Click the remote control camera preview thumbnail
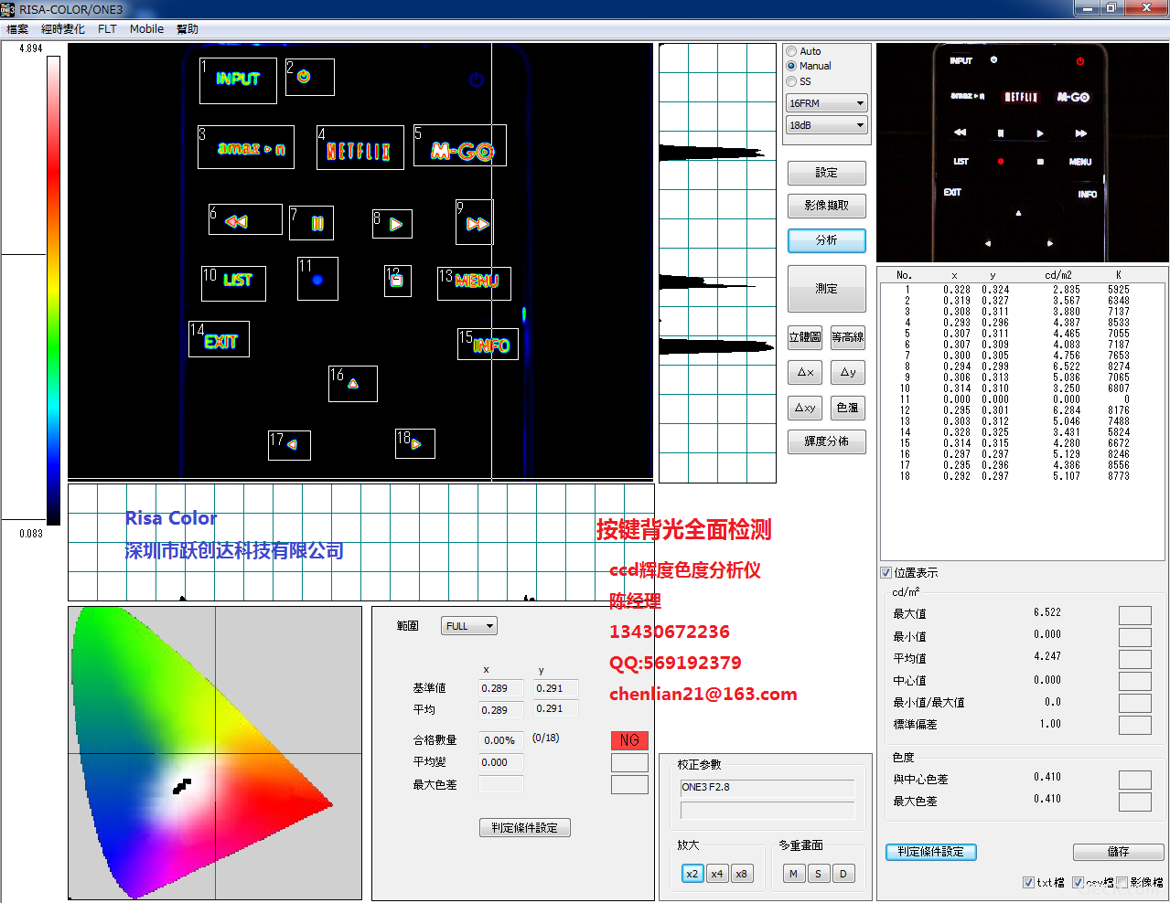This screenshot has width=1170, height=903. pos(1023,153)
